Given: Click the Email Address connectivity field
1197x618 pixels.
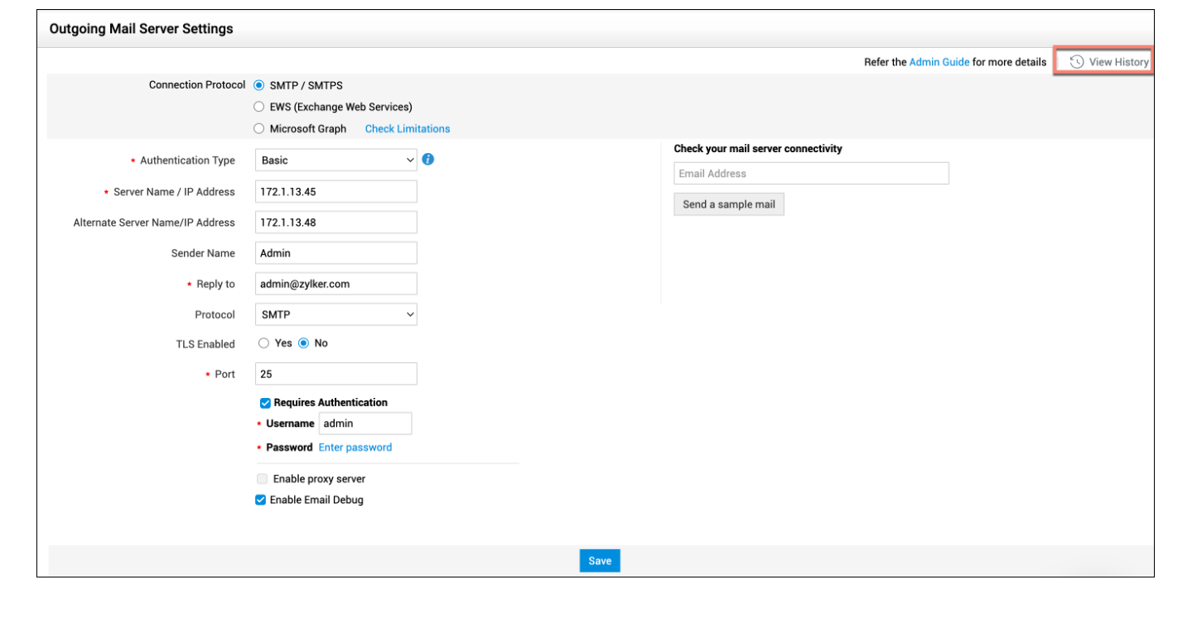Looking at the screenshot, I should point(811,174).
